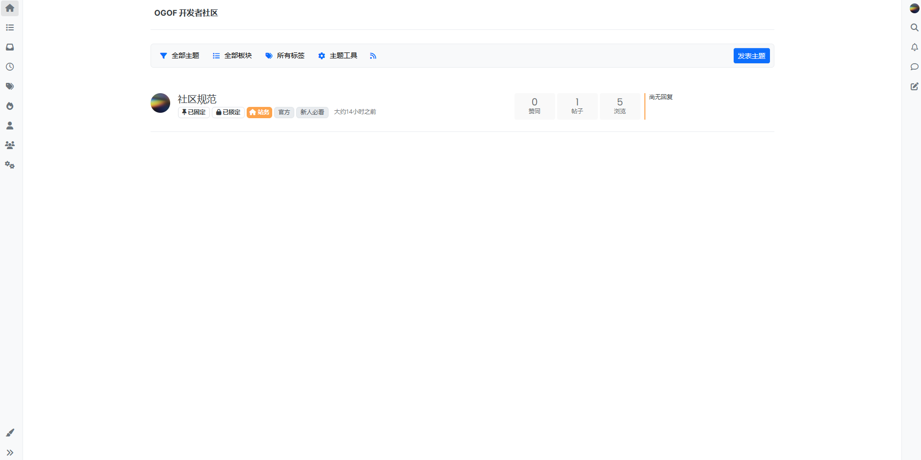The height and width of the screenshot is (460, 921).
Task: Expand the left sidebar with double chevron
Action: pos(10,452)
